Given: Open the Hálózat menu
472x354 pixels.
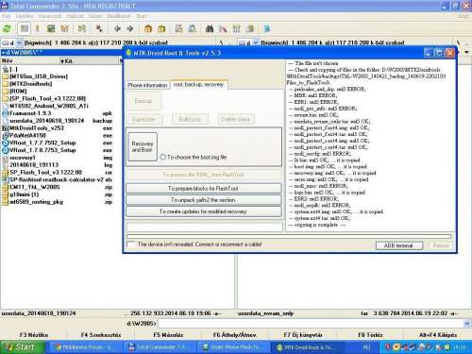Looking at the screenshot, I should (x=75, y=16).
